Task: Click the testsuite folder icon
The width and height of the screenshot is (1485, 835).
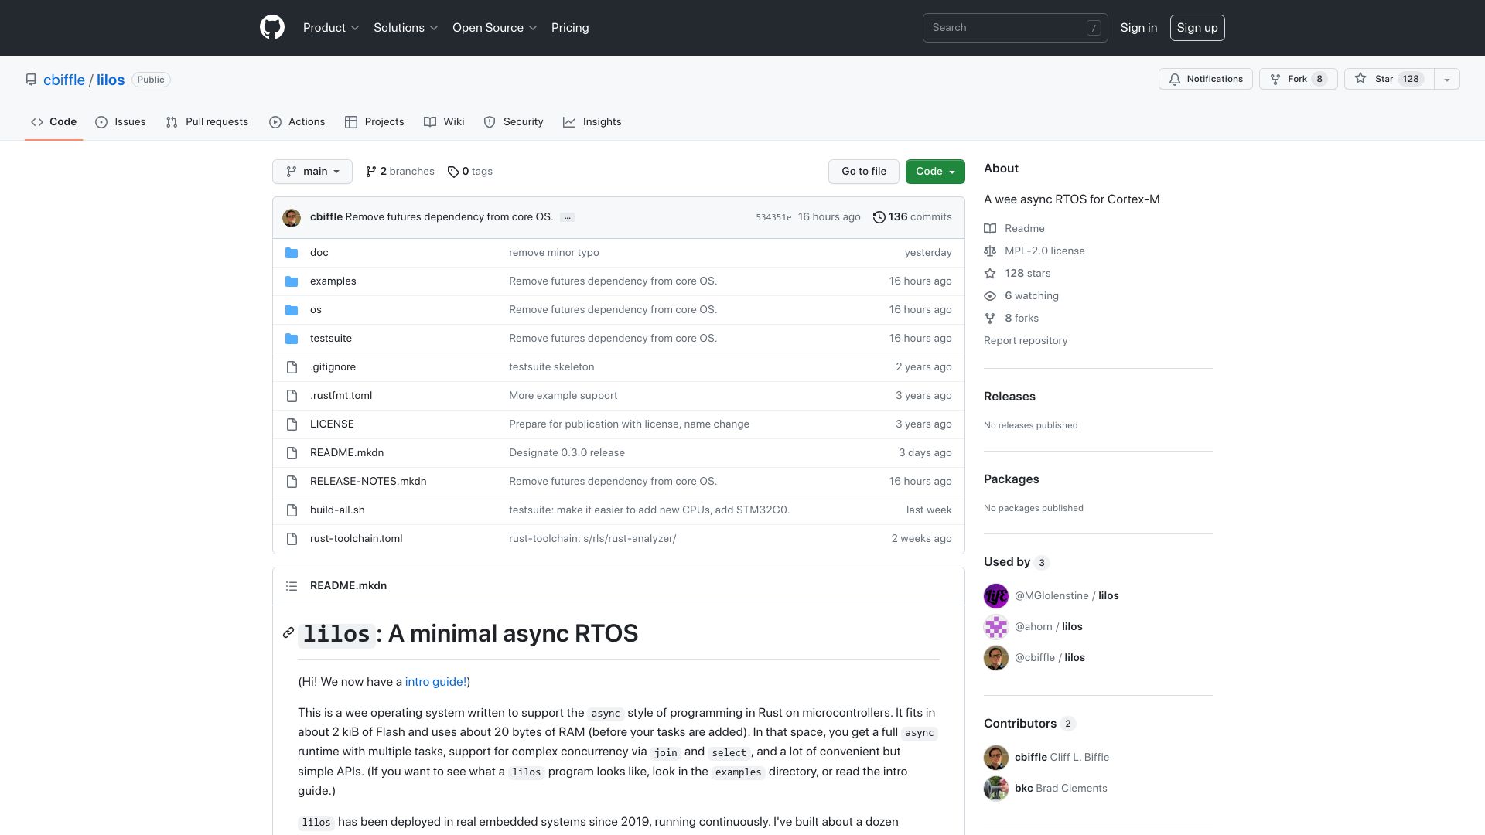Action: [292, 339]
